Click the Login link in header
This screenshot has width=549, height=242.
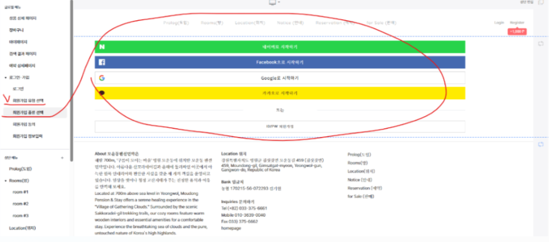499,23
